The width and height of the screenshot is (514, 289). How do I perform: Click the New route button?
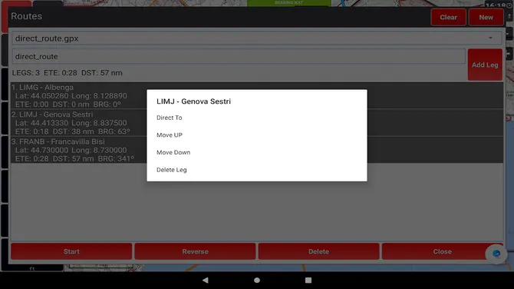click(x=486, y=18)
